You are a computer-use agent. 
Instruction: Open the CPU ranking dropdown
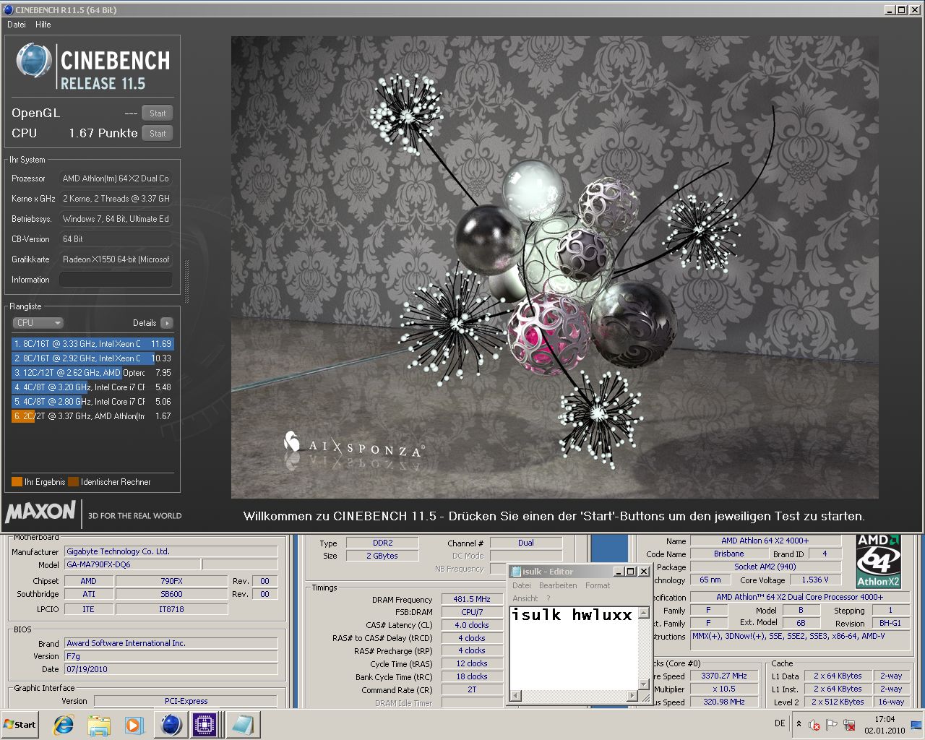coord(38,323)
